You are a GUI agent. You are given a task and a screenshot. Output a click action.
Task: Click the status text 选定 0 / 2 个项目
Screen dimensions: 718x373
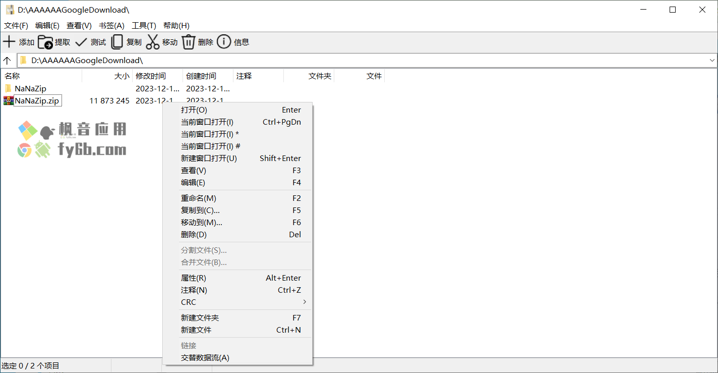pos(31,366)
